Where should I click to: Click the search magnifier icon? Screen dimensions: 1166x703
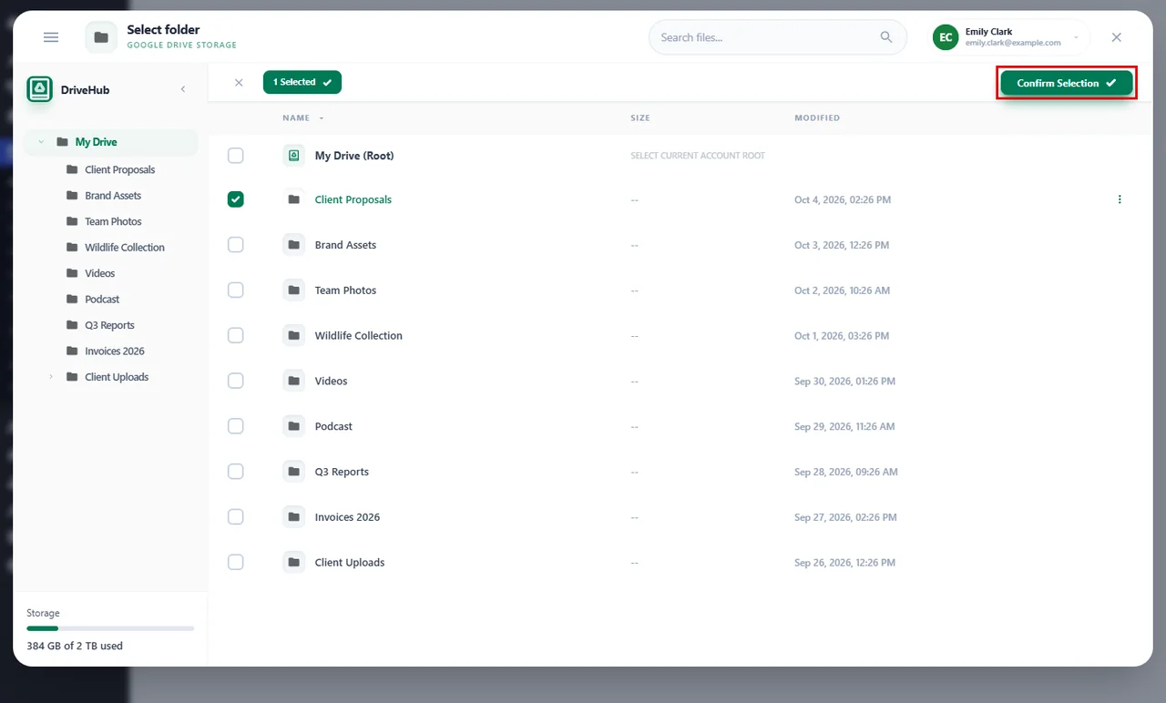pos(886,37)
